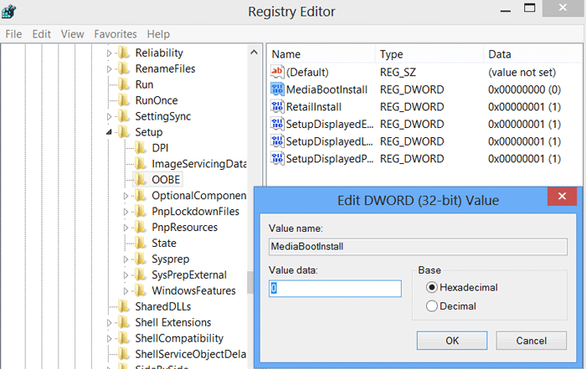Maximize the Registry Editor window
The width and height of the screenshot is (586, 369).
pyautogui.click(x=529, y=8)
